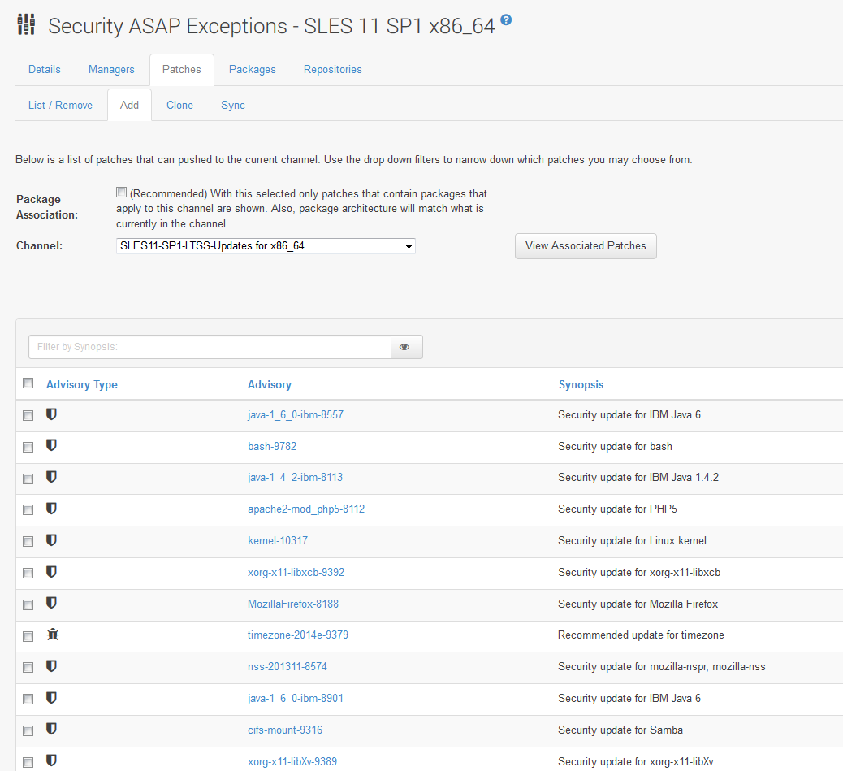Screen dimensions: 843x771
Task: Click the shield icon on the xorg-x11-libXv-9389 row
Action: click(x=51, y=760)
